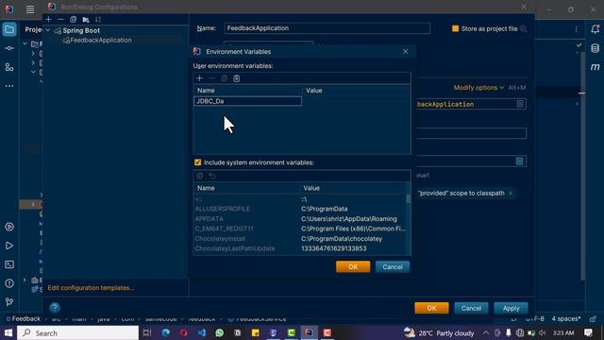Click OK in Run/Debug Configurations dialog
The height and width of the screenshot is (340, 604).
click(431, 308)
